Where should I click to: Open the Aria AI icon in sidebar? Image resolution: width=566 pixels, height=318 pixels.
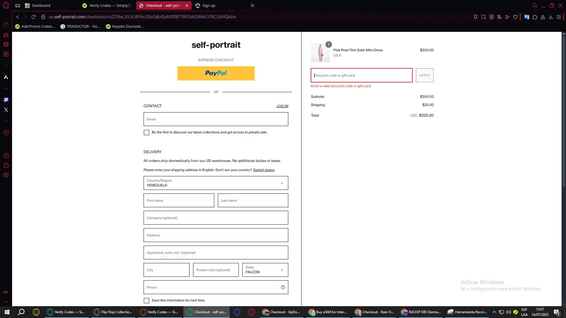(6, 77)
